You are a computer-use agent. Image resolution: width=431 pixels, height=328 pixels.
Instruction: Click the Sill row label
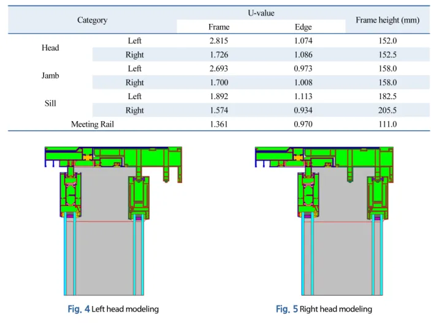click(50, 103)
